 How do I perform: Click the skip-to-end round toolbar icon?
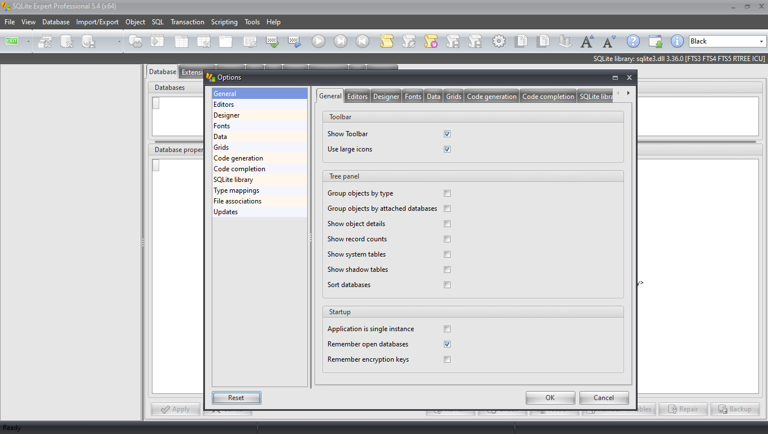point(341,41)
